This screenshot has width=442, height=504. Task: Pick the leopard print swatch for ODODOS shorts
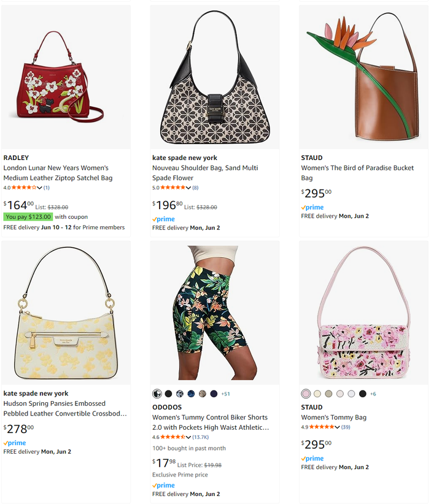pyautogui.click(x=203, y=394)
